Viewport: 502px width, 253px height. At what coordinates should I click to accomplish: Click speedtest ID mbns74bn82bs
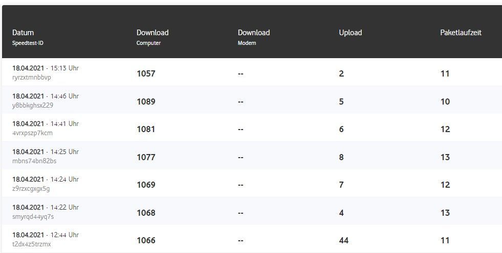click(x=34, y=161)
